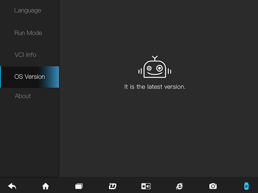Go to the home screen icon

tap(46, 186)
